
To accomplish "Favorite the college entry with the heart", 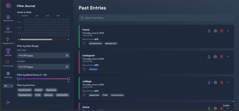I will coord(84,95).
